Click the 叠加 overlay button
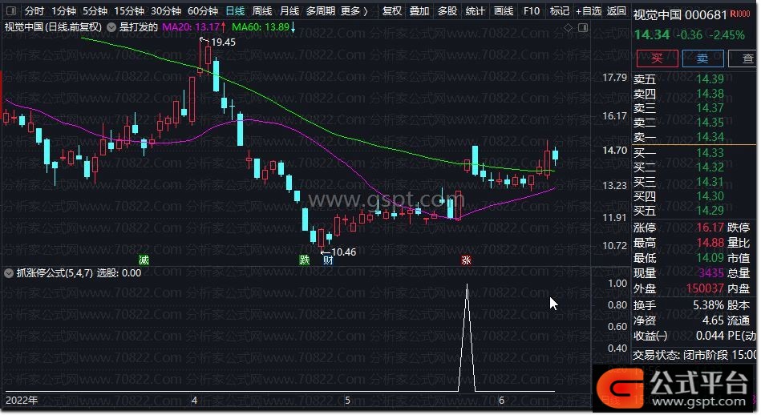This screenshot has height=415, width=761. 419,10
